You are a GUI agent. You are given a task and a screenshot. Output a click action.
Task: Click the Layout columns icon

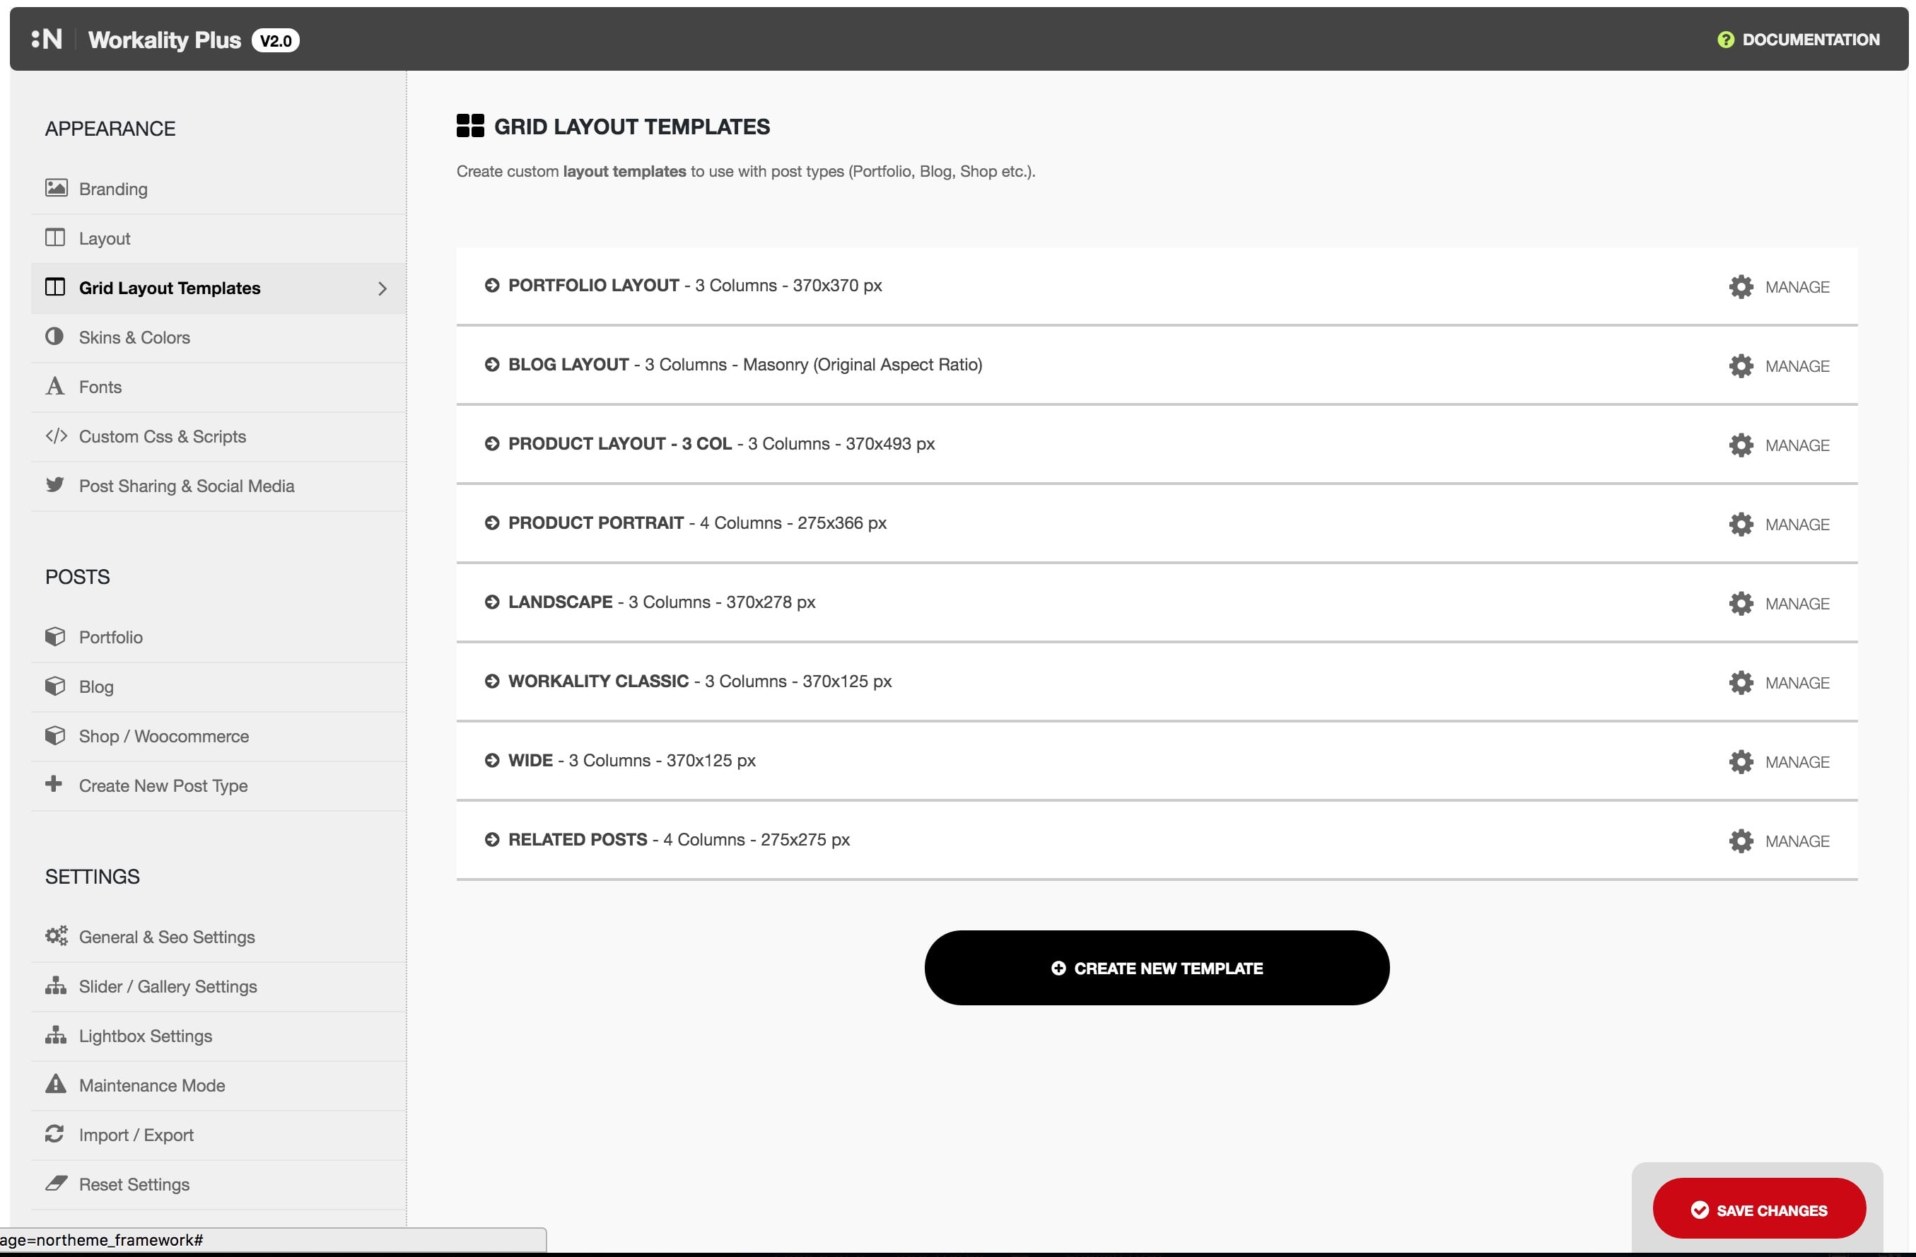pos(54,238)
